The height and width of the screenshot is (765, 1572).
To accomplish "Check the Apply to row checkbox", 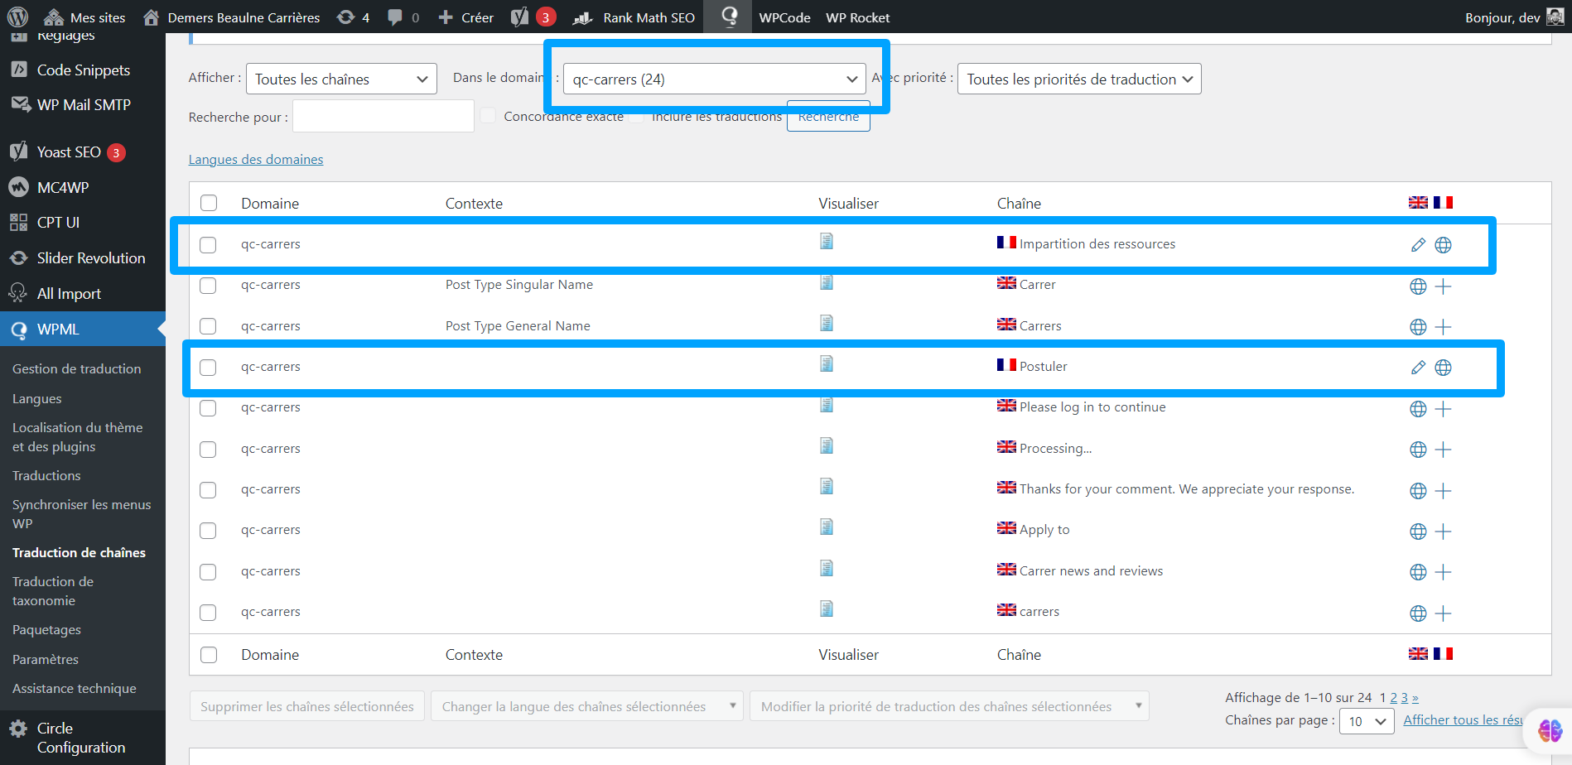I will 208,531.
